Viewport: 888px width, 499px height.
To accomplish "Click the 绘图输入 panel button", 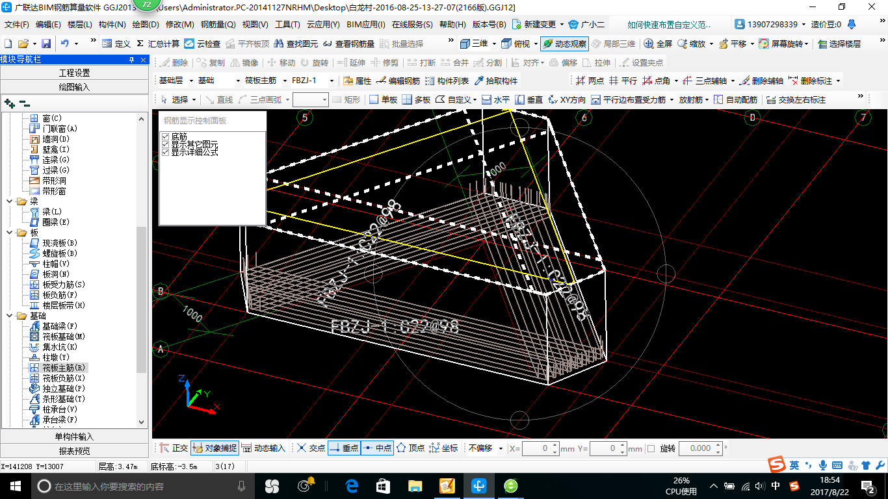I will pyautogui.click(x=75, y=86).
